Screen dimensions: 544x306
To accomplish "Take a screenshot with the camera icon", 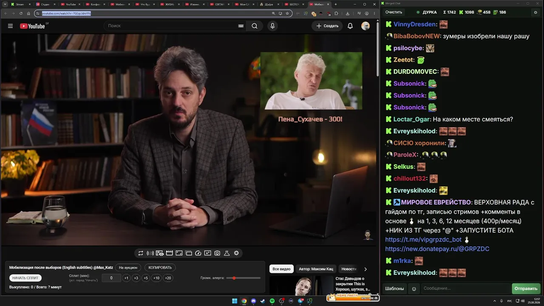I will pyautogui.click(x=217, y=253).
